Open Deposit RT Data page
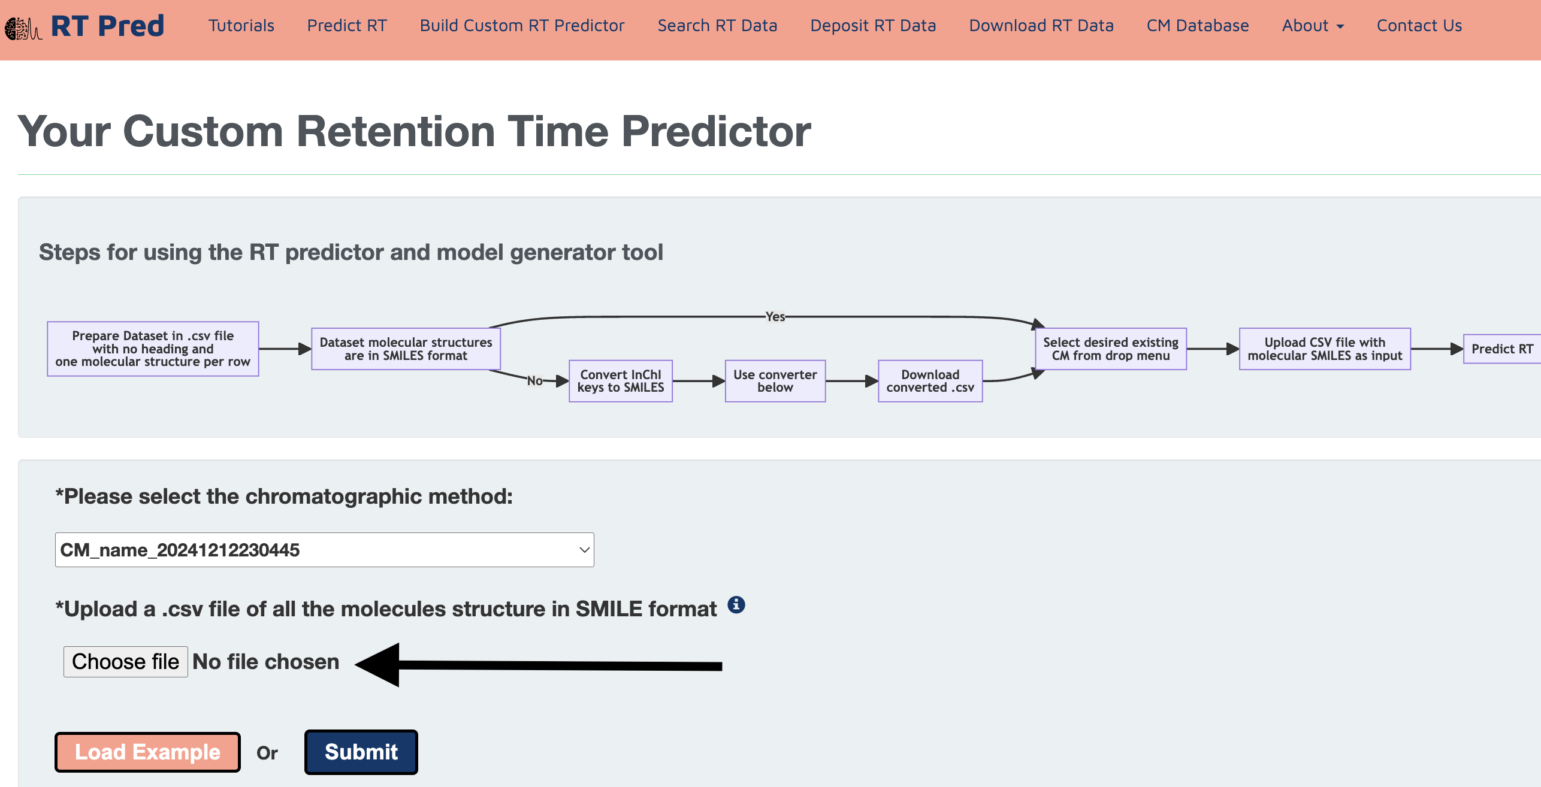The width and height of the screenshot is (1541, 787). pos(873,26)
